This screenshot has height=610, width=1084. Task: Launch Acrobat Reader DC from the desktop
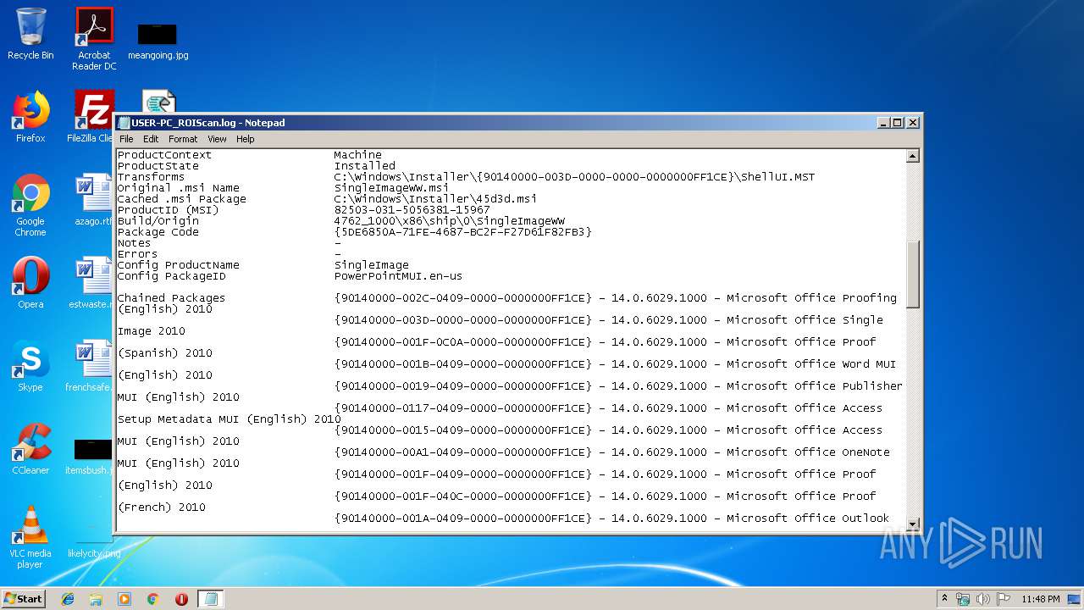pos(94,38)
